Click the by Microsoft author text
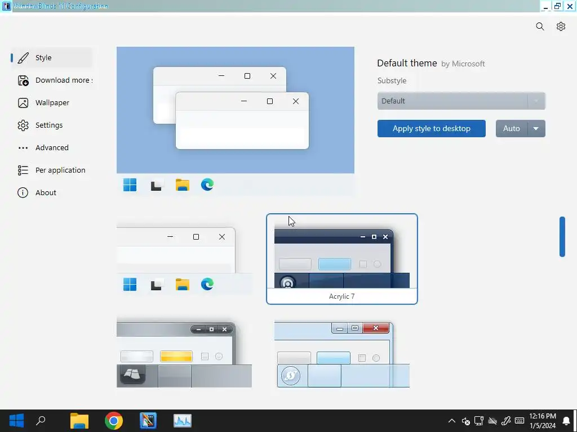The height and width of the screenshot is (432, 577). coord(463,64)
